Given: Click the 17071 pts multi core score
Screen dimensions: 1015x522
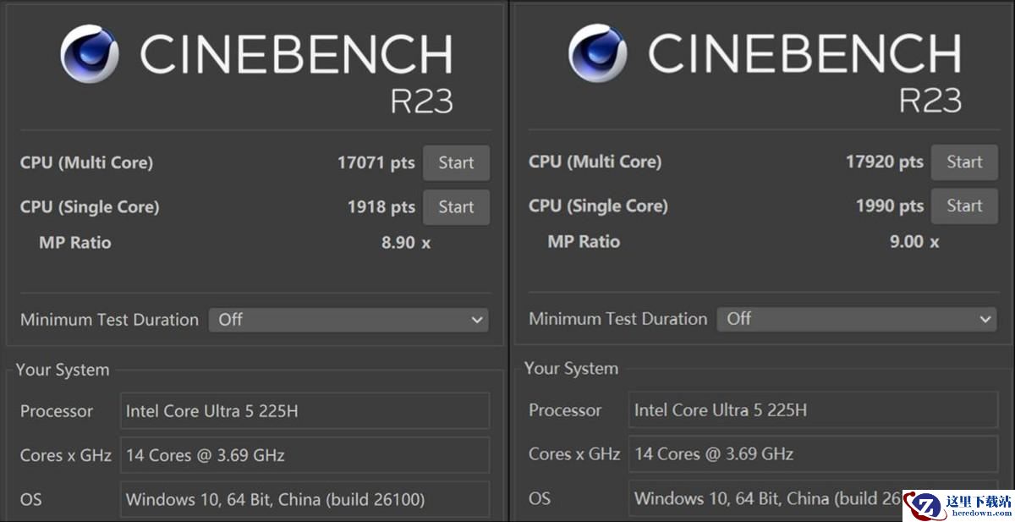Looking at the screenshot, I should (376, 163).
